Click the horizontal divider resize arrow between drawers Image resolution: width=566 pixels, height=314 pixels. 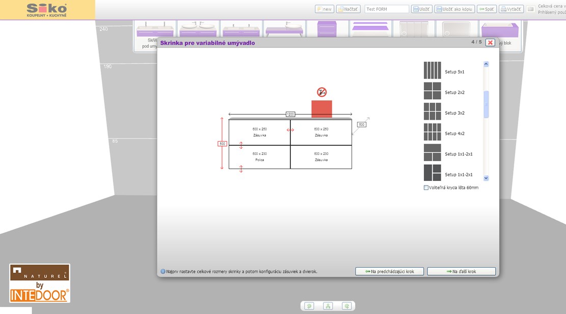tap(290, 130)
